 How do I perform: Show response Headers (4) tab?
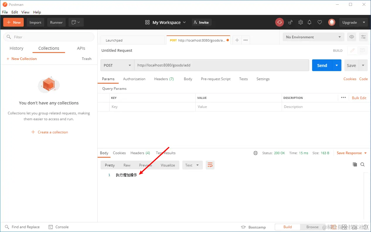click(x=140, y=153)
